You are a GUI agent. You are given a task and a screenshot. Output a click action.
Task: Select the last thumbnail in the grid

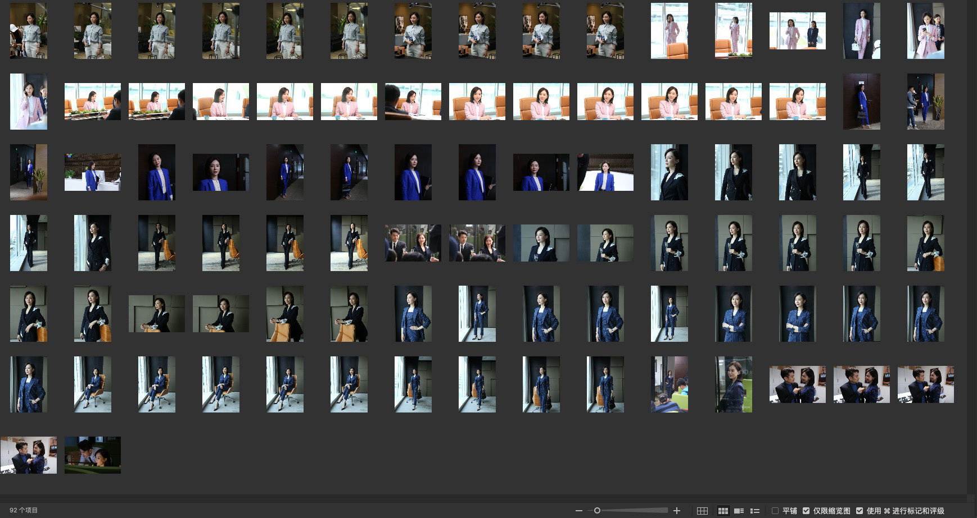tap(93, 455)
